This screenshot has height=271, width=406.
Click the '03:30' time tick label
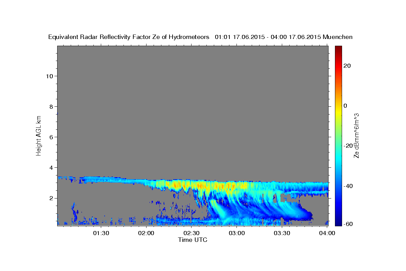pyautogui.click(x=282, y=233)
